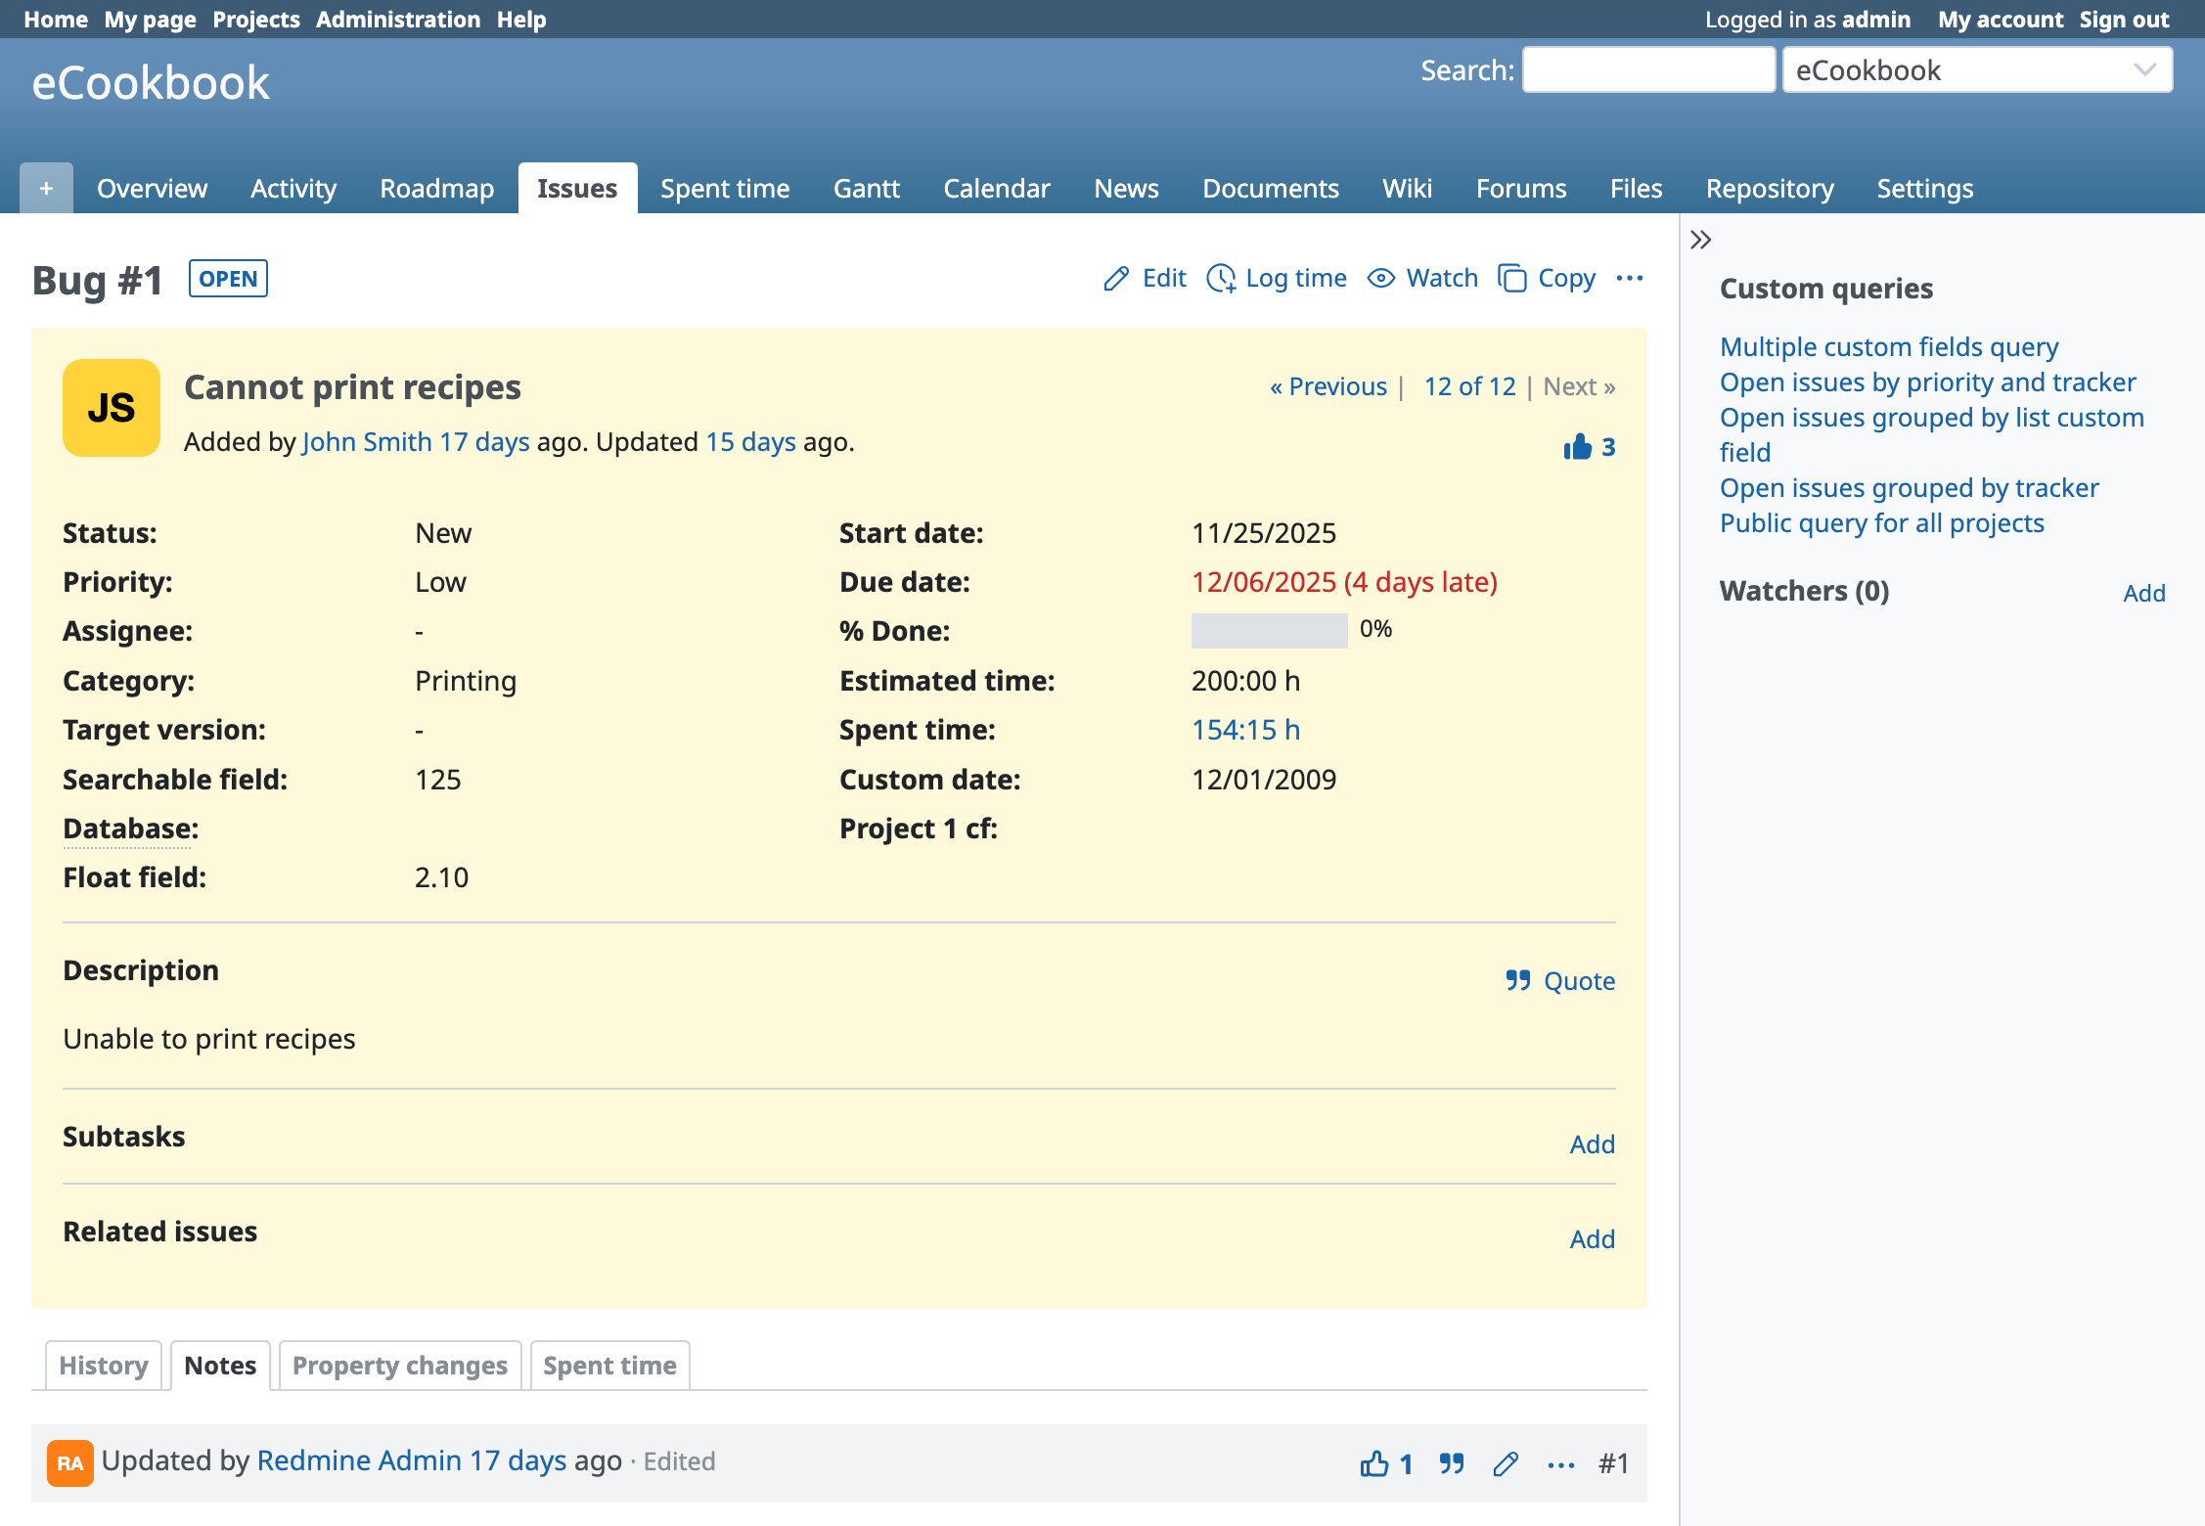The height and width of the screenshot is (1526, 2205).
Task: Click the quote icon on note #1
Action: tap(1452, 1463)
